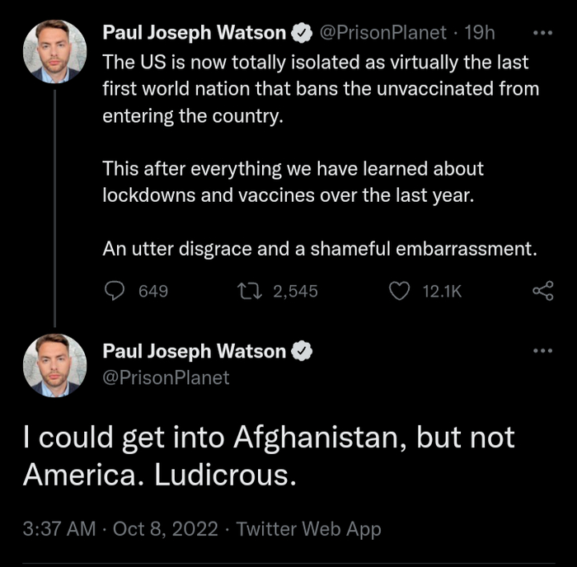Click the reply speech bubble icon

coord(117,291)
